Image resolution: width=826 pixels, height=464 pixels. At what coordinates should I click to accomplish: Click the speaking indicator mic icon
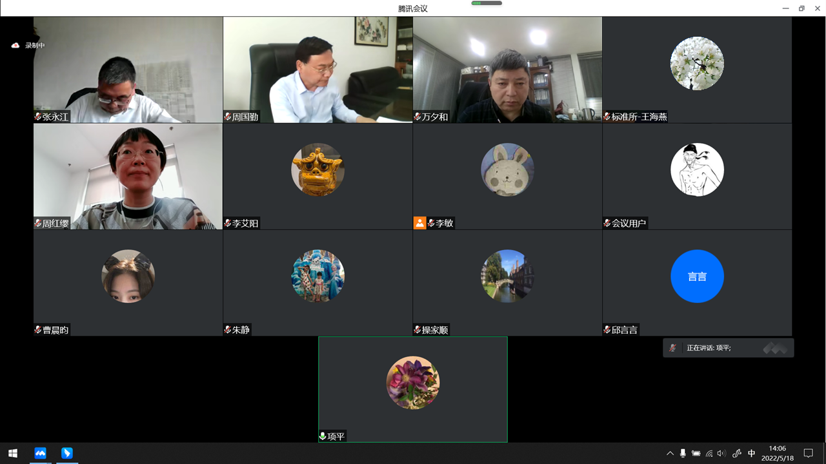pyautogui.click(x=673, y=348)
